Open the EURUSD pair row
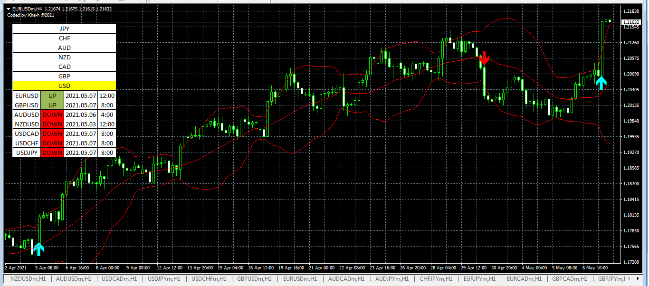649x286 pixels. coord(27,95)
